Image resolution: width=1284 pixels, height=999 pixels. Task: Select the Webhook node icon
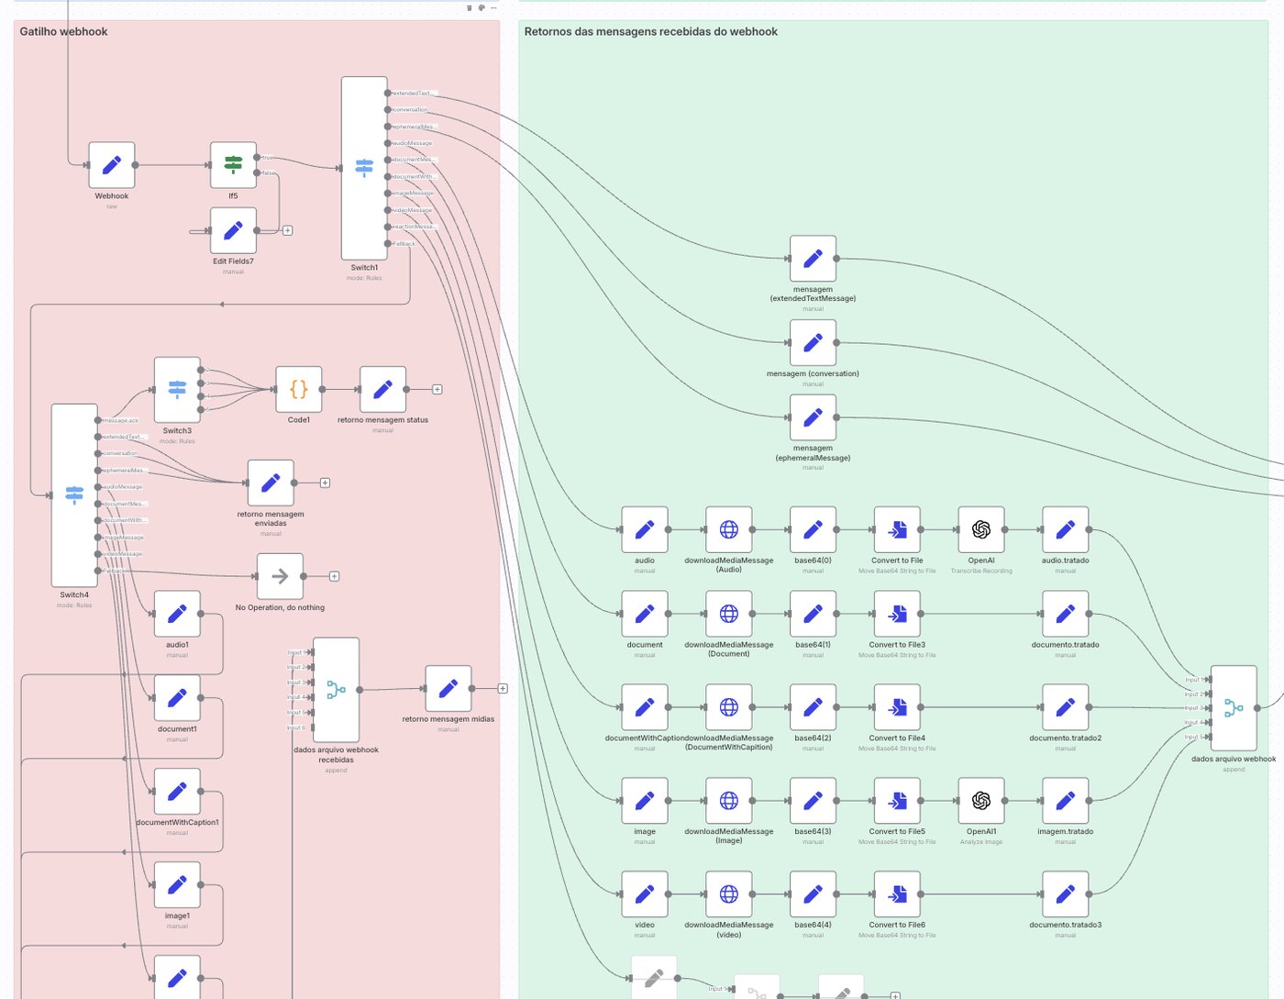[x=112, y=165]
